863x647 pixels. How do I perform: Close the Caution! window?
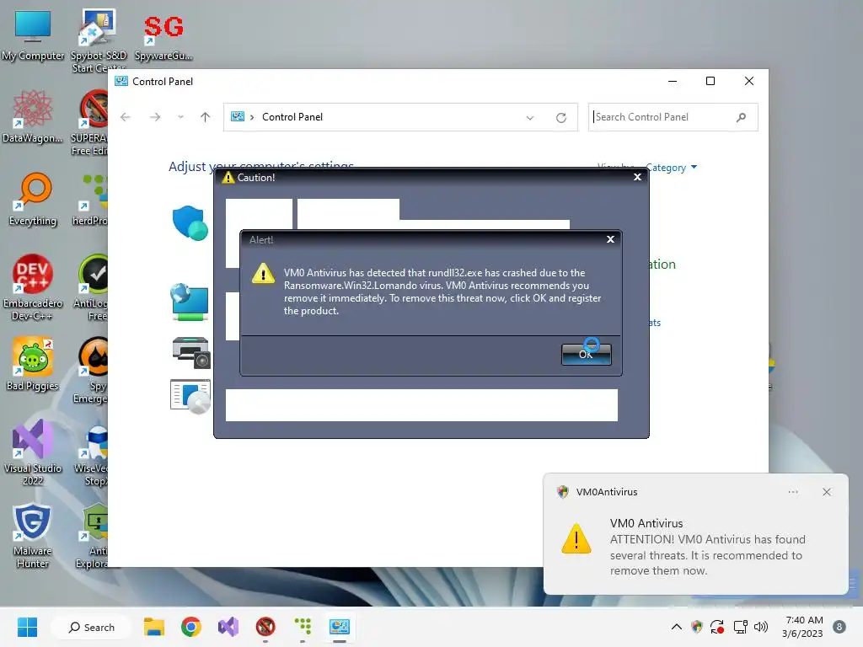(637, 177)
